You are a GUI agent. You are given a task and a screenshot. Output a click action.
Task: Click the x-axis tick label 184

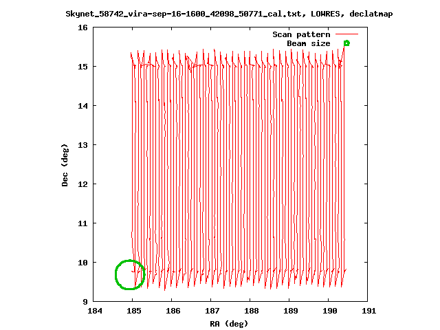point(95,311)
